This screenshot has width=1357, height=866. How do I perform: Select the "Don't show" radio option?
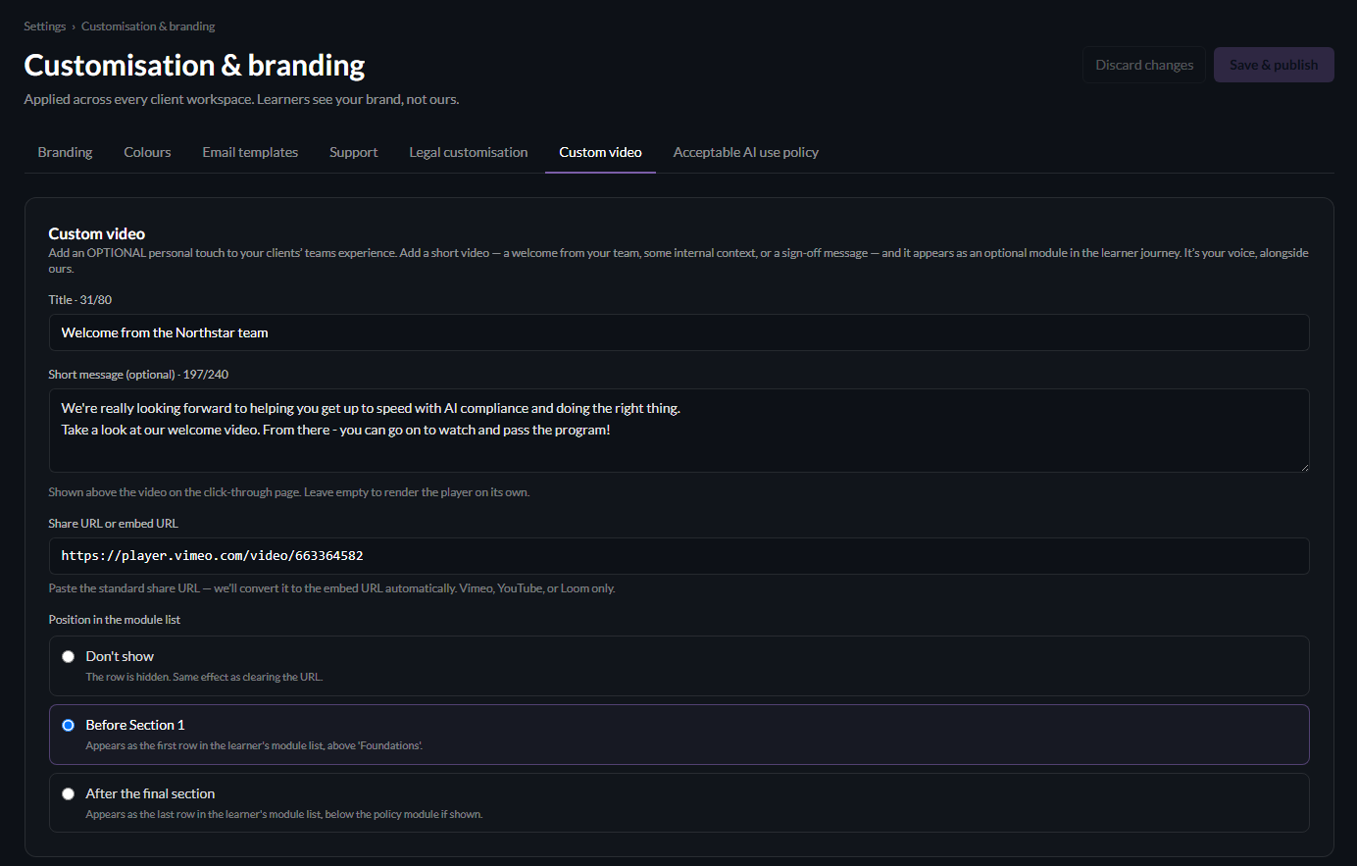(x=69, y=656)
